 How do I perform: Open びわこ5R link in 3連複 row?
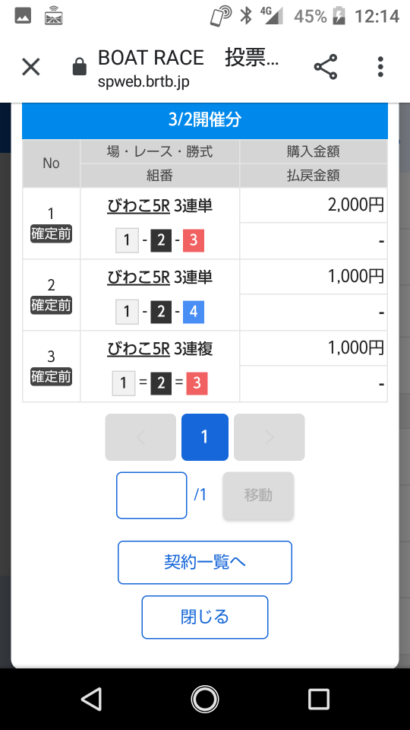138,349
